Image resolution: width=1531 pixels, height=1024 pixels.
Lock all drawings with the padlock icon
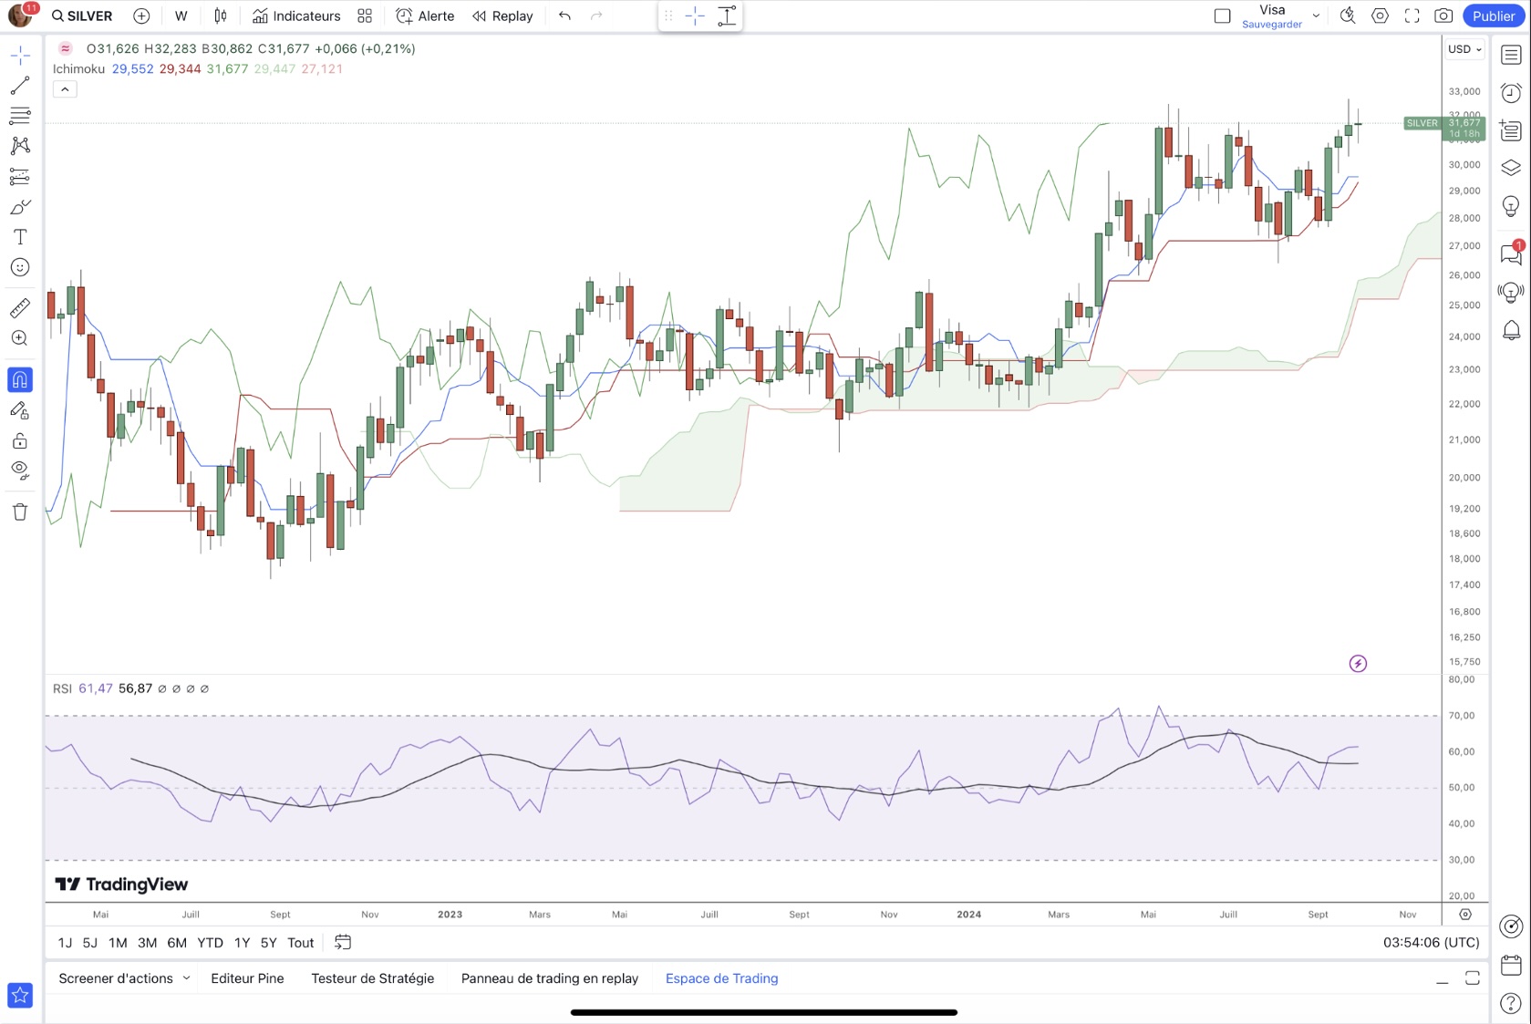coord(19,440)
